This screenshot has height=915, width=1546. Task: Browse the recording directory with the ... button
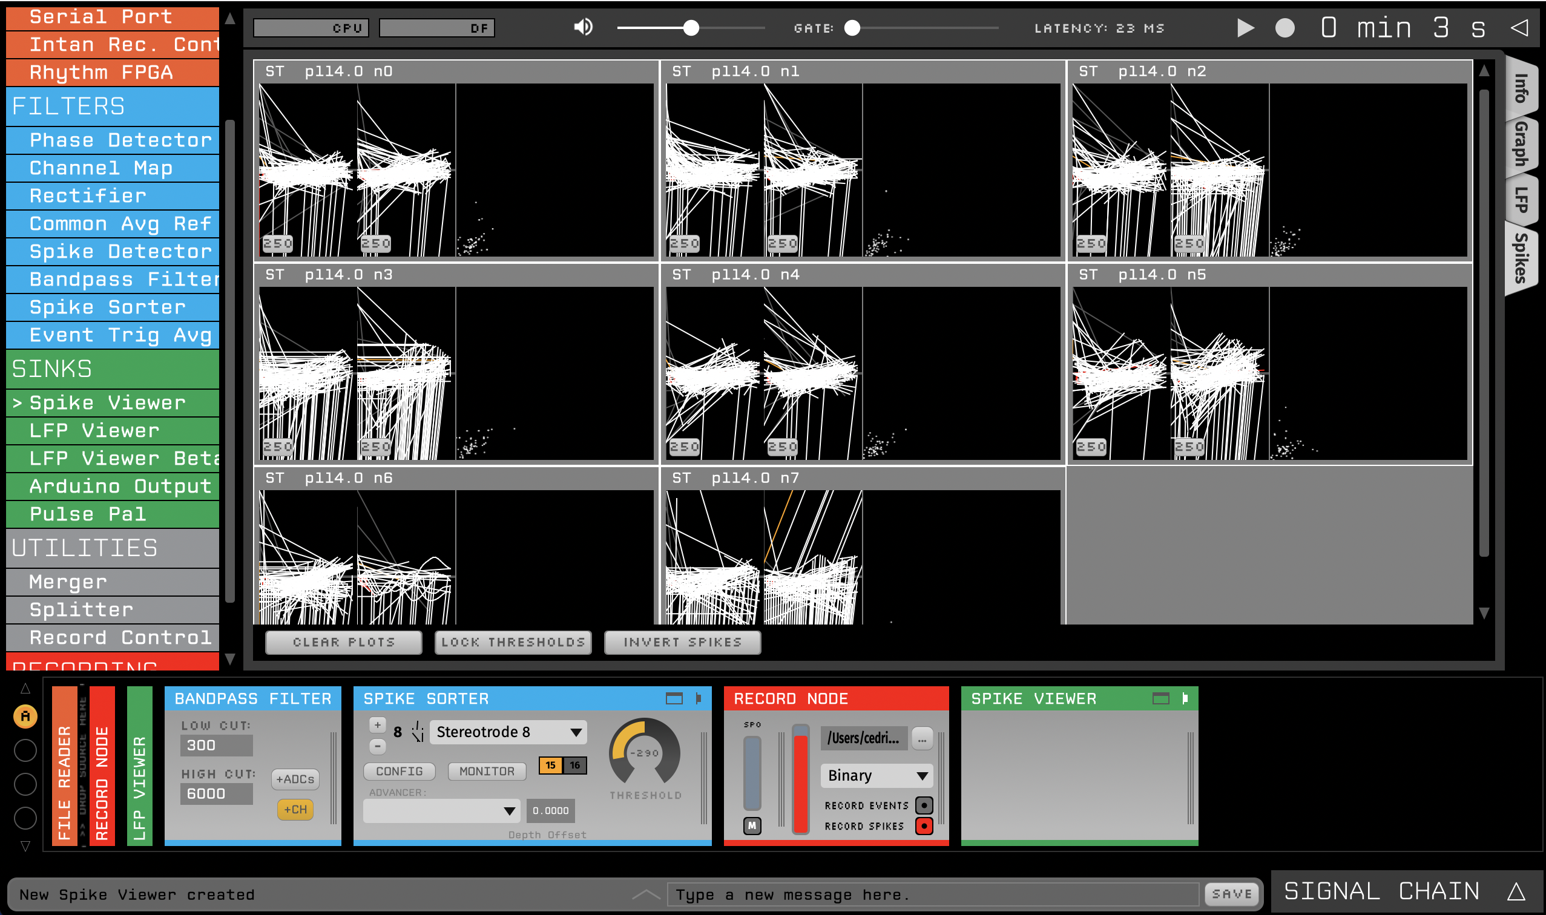tap(922, 739)
